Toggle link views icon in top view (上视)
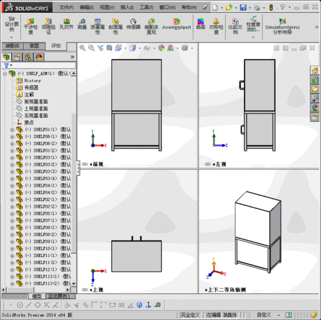This screenshot has height=320, width=321. point(85,290)
